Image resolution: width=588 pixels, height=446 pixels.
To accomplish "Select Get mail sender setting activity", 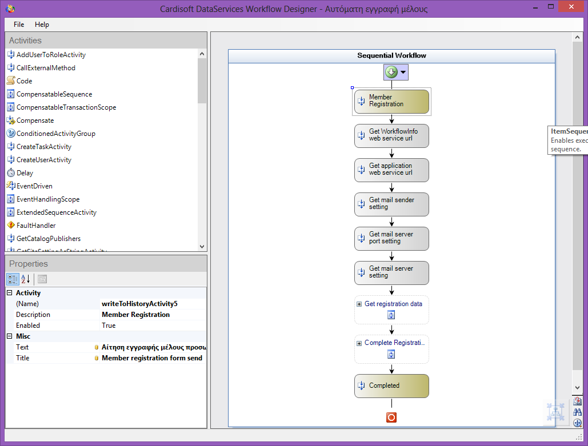I will tap(391, 204).
